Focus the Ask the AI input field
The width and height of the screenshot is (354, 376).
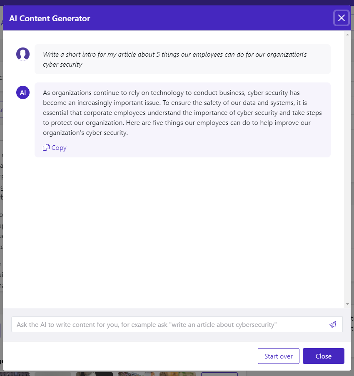coord(167,324)
